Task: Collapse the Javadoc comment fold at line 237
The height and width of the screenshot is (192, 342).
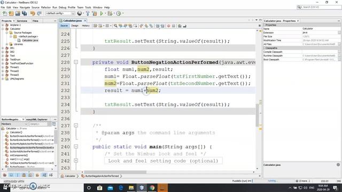Action: (76, 125)
